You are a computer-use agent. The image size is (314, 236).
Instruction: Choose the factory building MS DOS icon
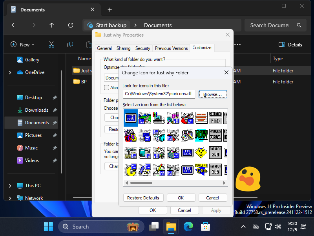(131, 153)
